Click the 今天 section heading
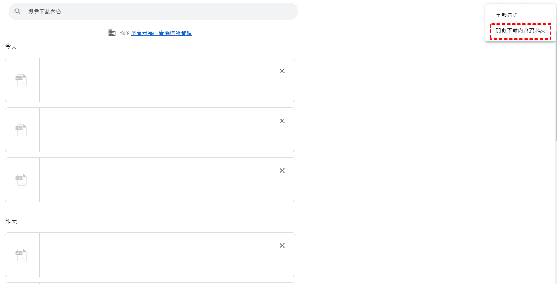Screen dimensions: 557x284 (11, 46)
